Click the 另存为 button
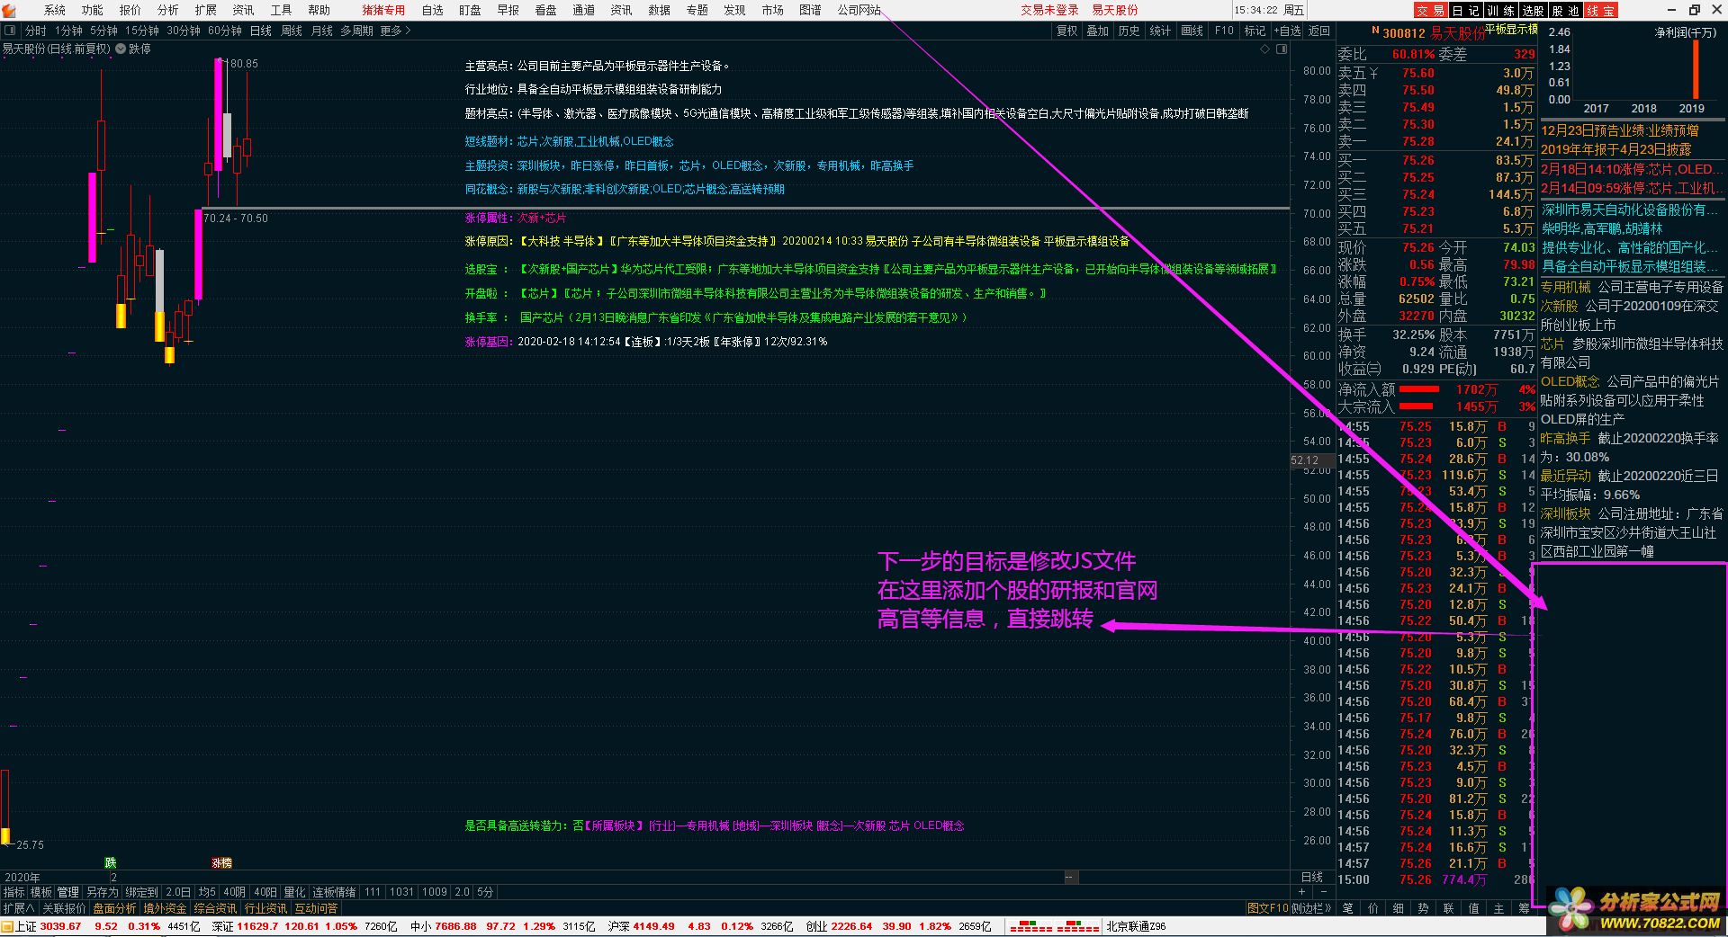This screenshot has height=937, width=1728. click(103, 892)
